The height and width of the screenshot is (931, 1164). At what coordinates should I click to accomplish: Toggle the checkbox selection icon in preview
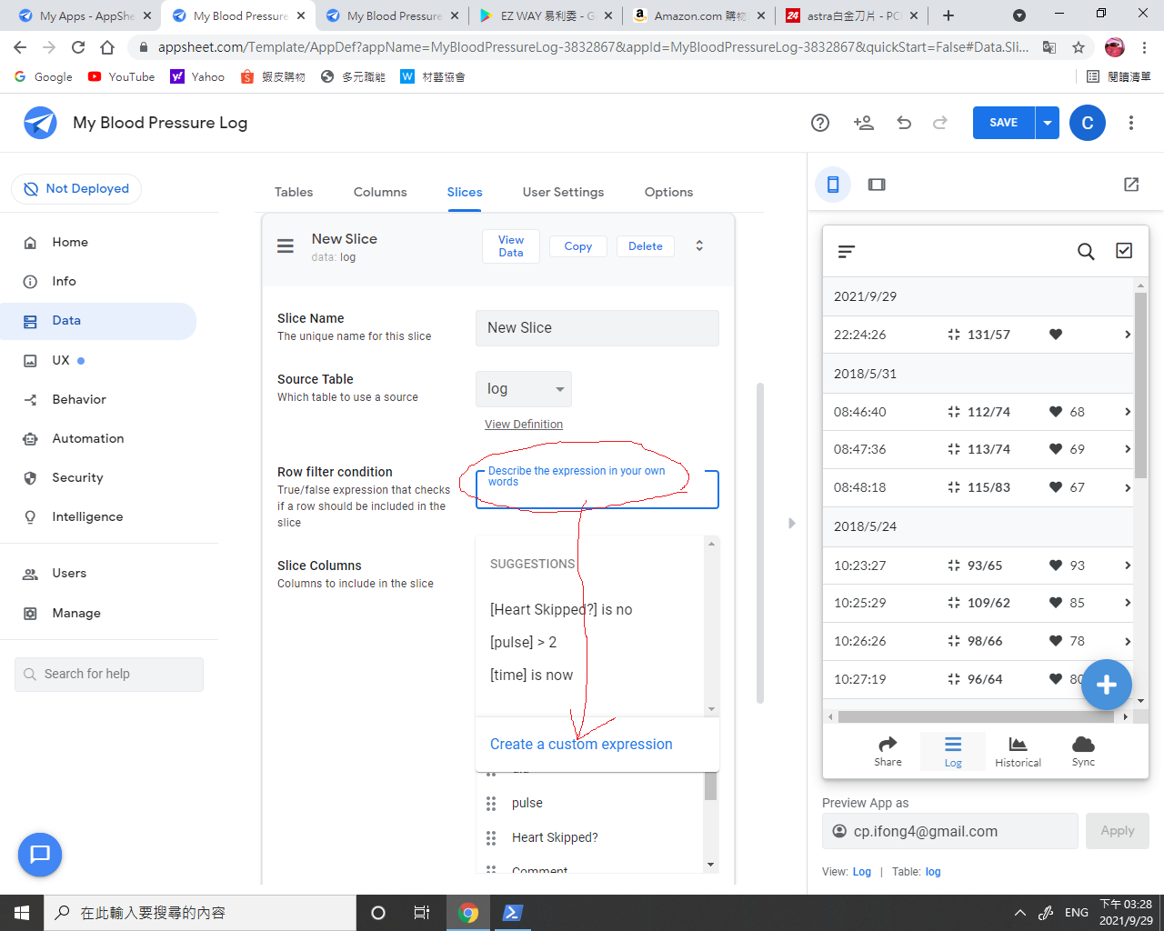tap(1124, 251)
